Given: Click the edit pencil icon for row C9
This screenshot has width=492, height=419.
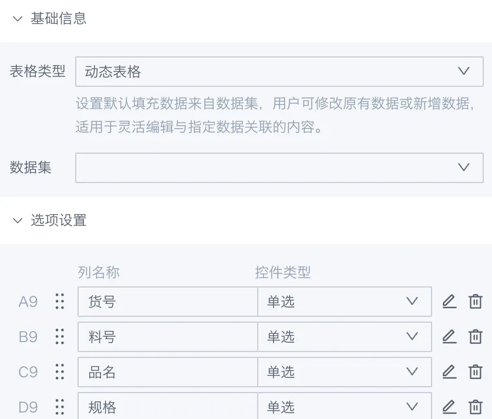Looking at the screenshot, I should 449,372.
